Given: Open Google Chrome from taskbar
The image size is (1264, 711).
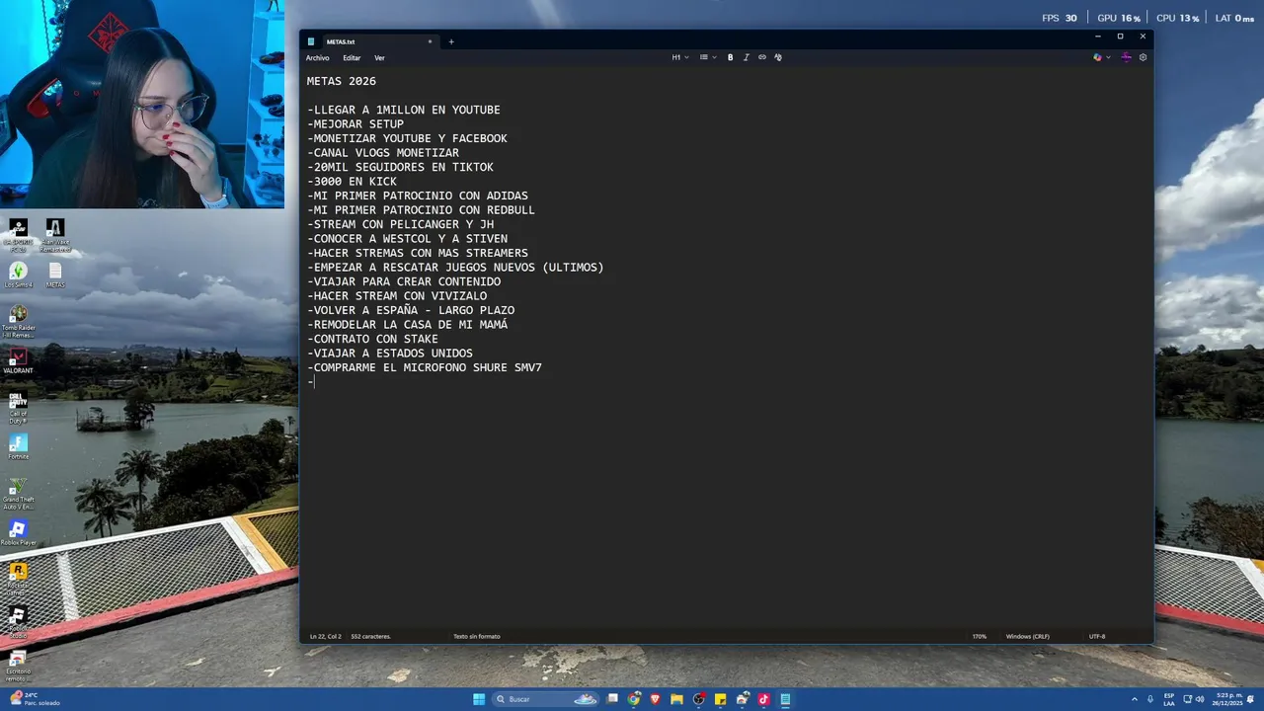Looking at the screenshot, I should (x=634, y=699).
